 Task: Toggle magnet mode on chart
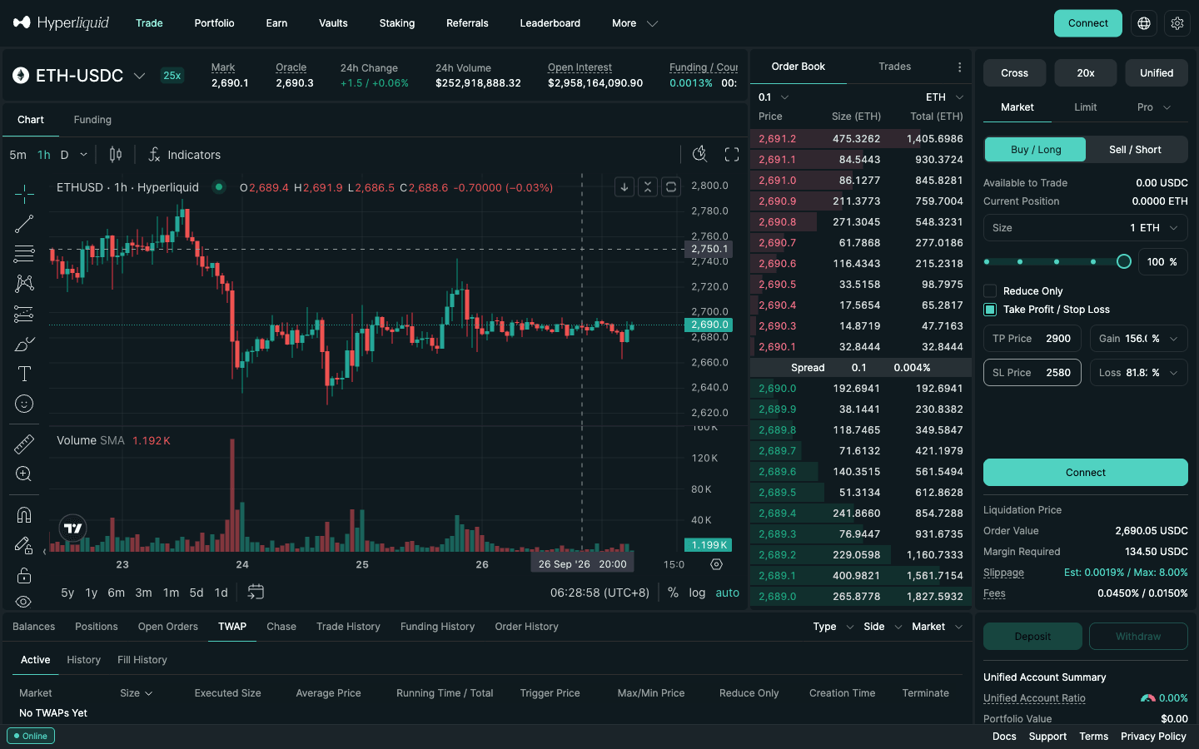tap(24, 515)
